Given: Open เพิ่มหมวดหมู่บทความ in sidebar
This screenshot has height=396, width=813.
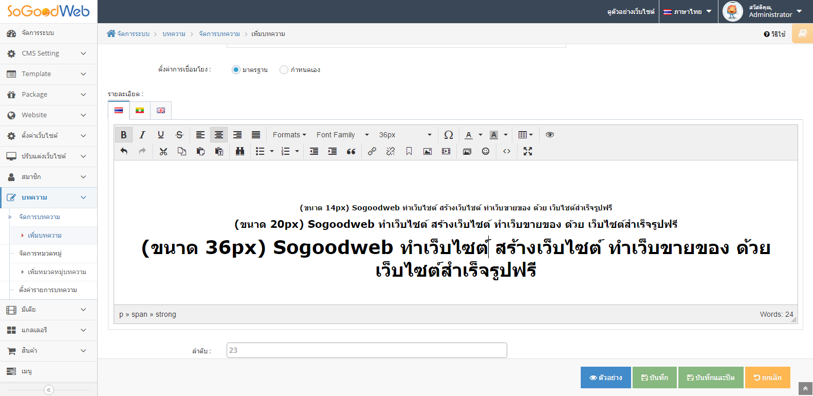Looking at the screenshot, I should pos(57,272).
